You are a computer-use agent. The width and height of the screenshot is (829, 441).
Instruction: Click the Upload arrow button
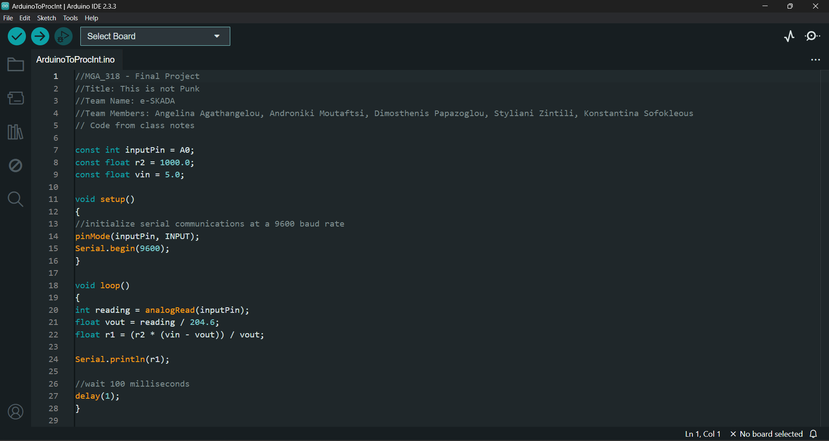tap(40, 37)
